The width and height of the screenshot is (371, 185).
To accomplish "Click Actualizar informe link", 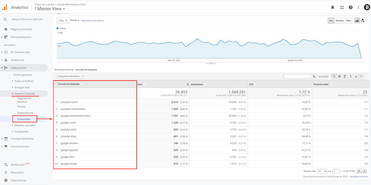I will 359,177.
